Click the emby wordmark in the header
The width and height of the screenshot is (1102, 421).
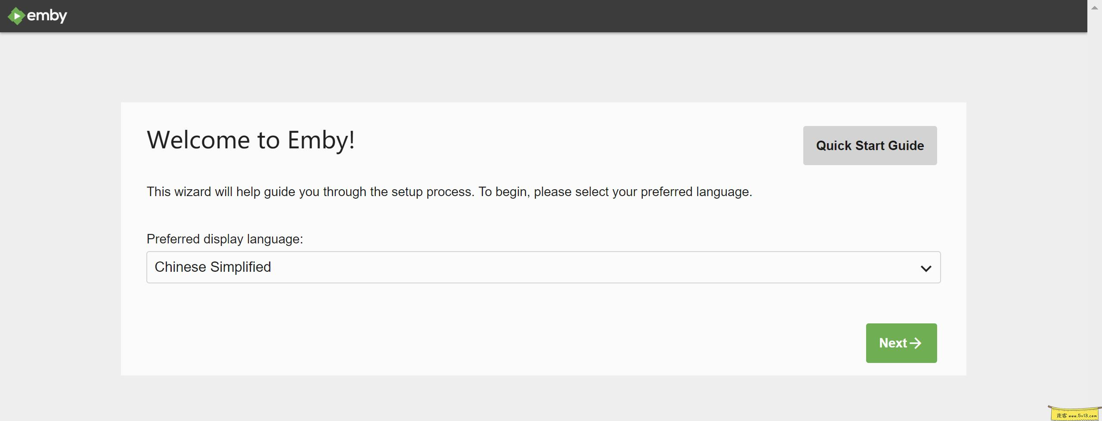(x=47, y=16)
